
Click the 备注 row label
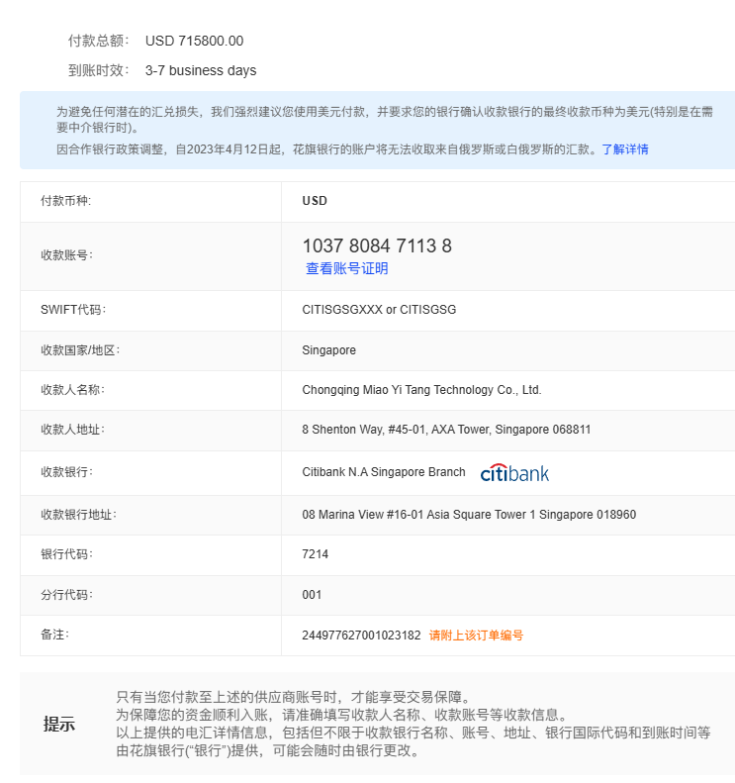[x=54, y=636]
